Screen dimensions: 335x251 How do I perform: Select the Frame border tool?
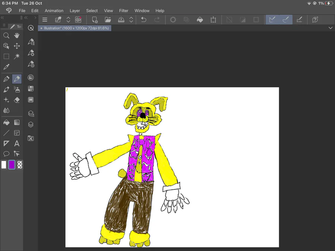[17, 133]
